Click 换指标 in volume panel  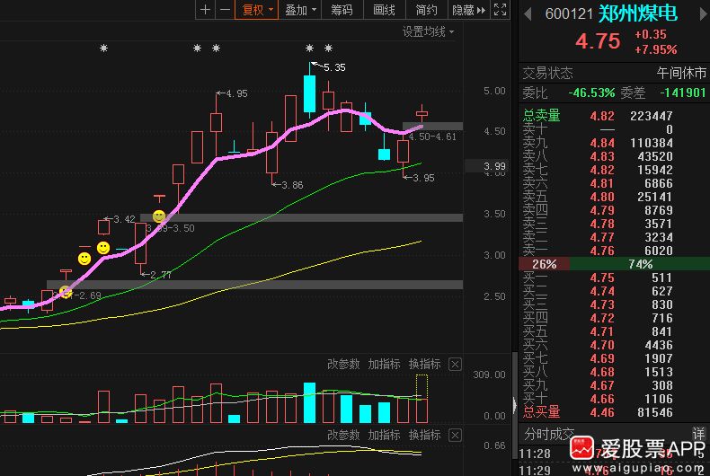424,364
